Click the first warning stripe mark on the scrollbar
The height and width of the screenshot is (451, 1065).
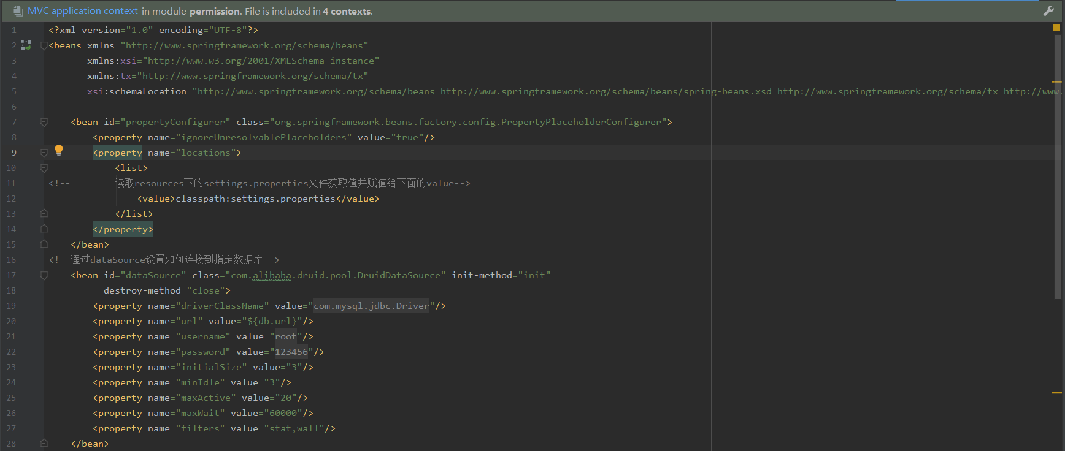pos(1056,81)
